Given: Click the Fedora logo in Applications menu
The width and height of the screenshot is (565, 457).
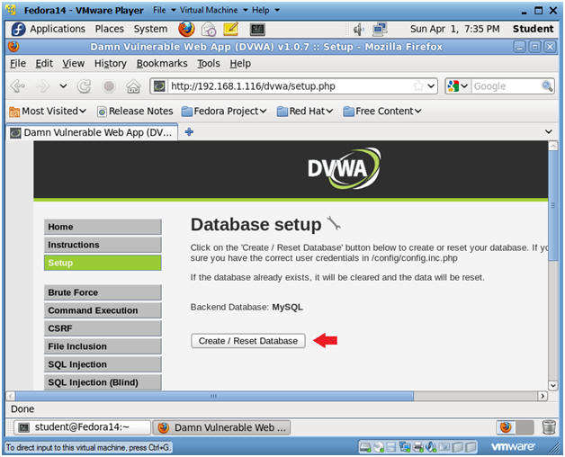Looking at the screenshot, I should point(18,29).
